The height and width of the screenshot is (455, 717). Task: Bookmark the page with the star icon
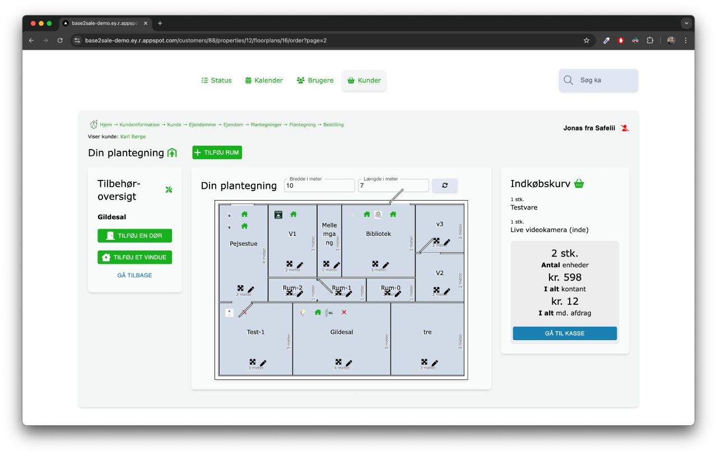pyautogui.click(x=586, y=40)
